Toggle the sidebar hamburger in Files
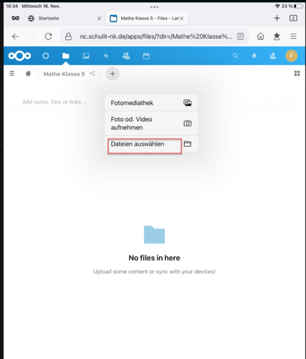This screenshot has width=306, height=359. click(12, 74)
